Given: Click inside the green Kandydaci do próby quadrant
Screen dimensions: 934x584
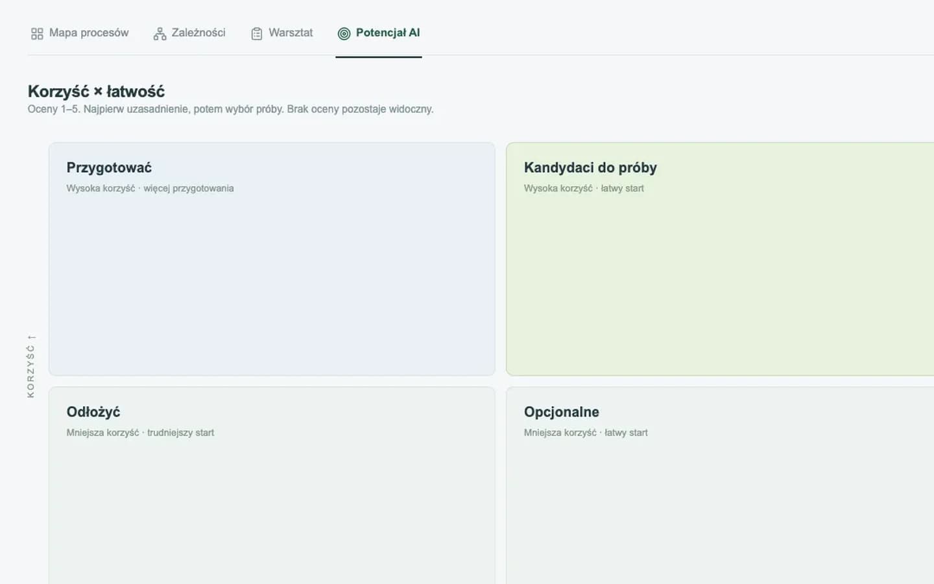Looking at the screenshot, I should pyautogui.click(x=720, y=286).
